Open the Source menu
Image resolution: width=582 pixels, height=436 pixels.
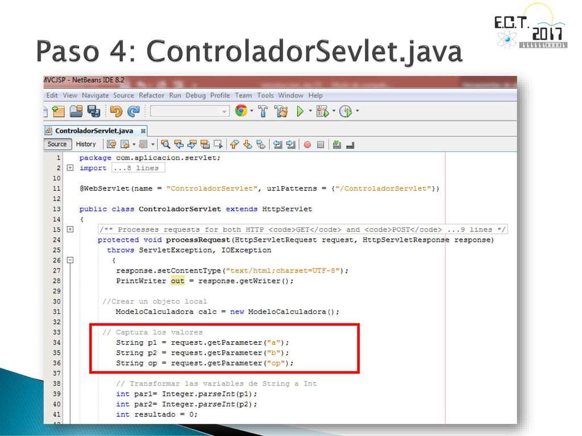tap(123, 95)
